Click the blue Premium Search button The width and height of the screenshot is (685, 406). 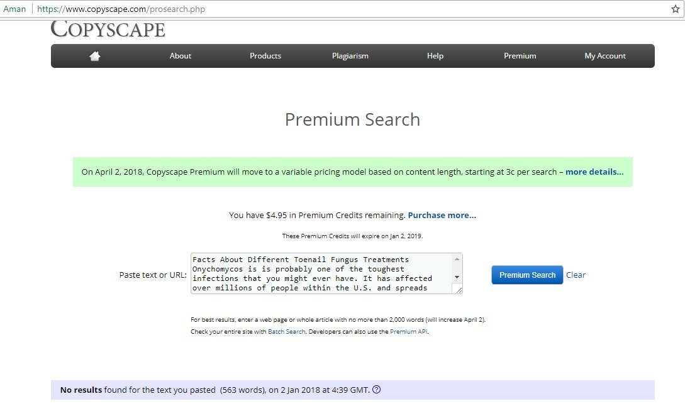click(x=527, y=275)
